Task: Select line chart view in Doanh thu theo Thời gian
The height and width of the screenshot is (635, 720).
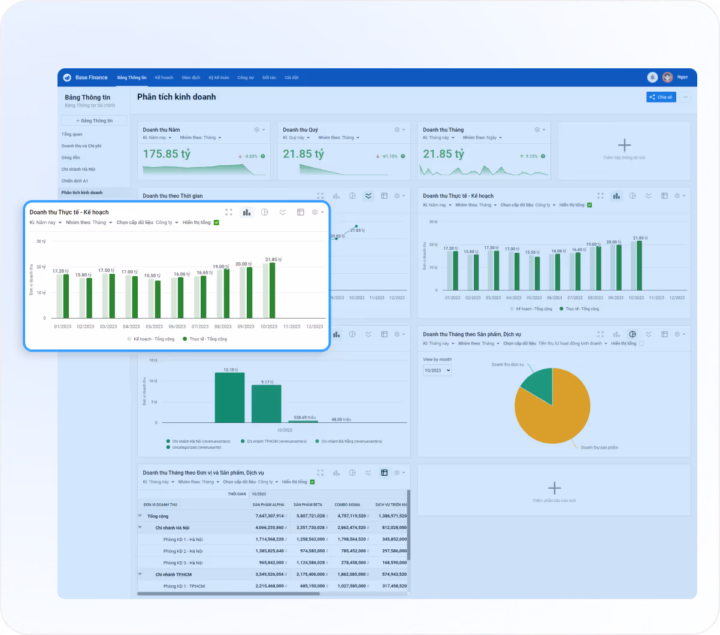Action: (368, 196)
